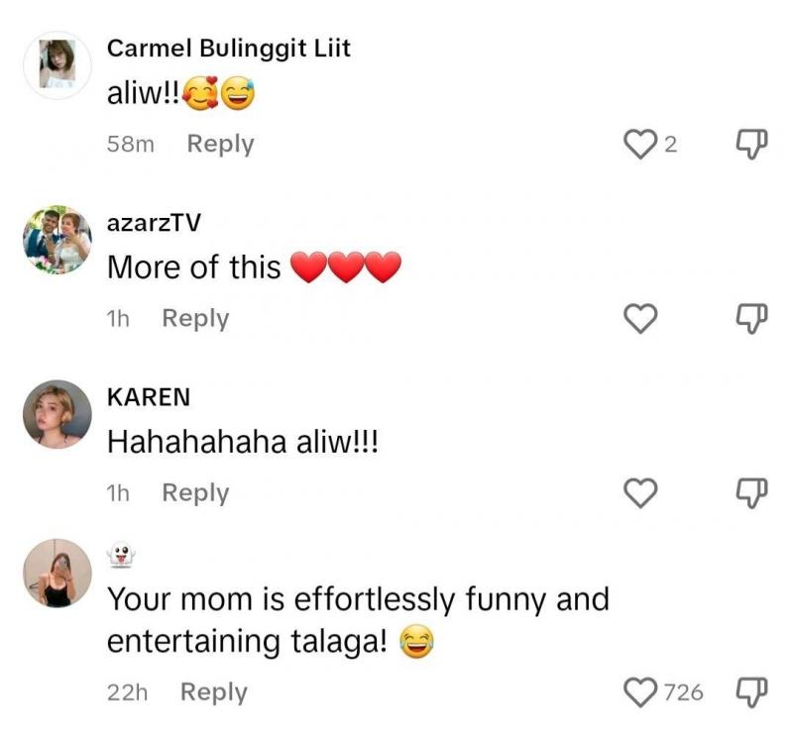The height and width of the screenshot is (741, 793).
Task: Dislike Carmel Buliggit Liit's comment
Action: click(752, 145)
